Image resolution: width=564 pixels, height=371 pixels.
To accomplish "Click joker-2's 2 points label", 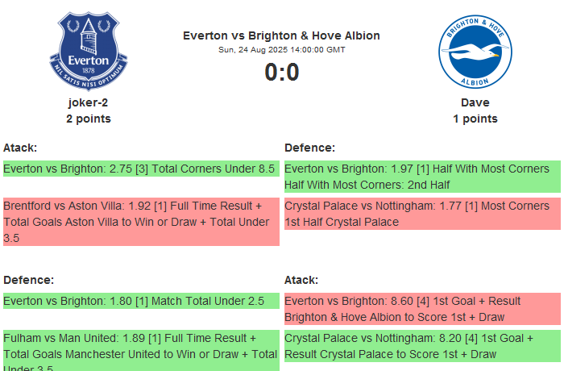I will coord(89,119).
